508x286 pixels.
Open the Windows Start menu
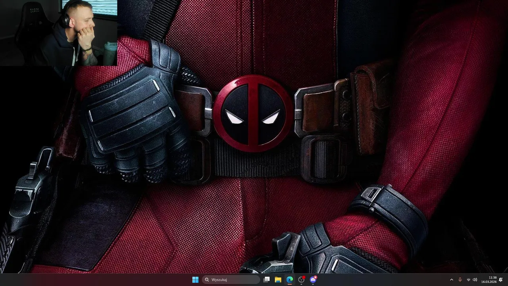click(195, 280)
